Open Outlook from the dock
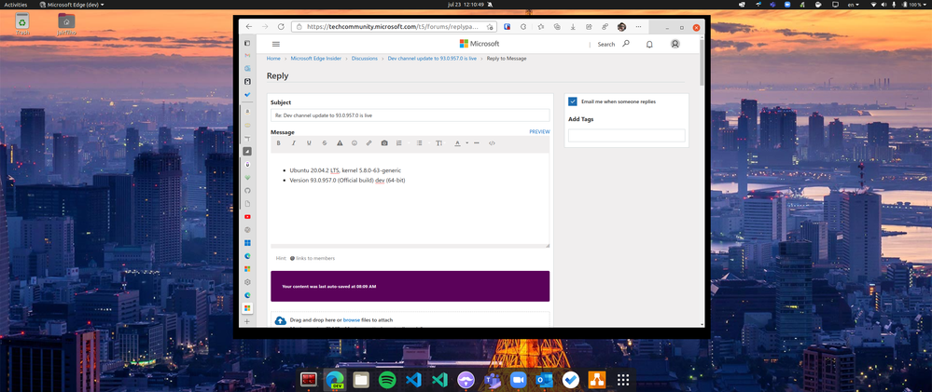 (x=545, y=380)
